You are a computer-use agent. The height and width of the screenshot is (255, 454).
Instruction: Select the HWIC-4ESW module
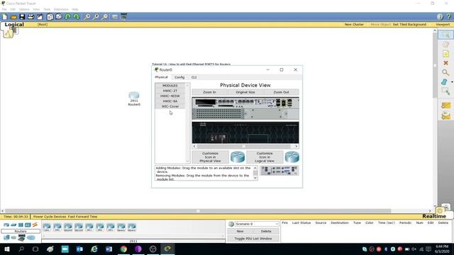(170, 96)
